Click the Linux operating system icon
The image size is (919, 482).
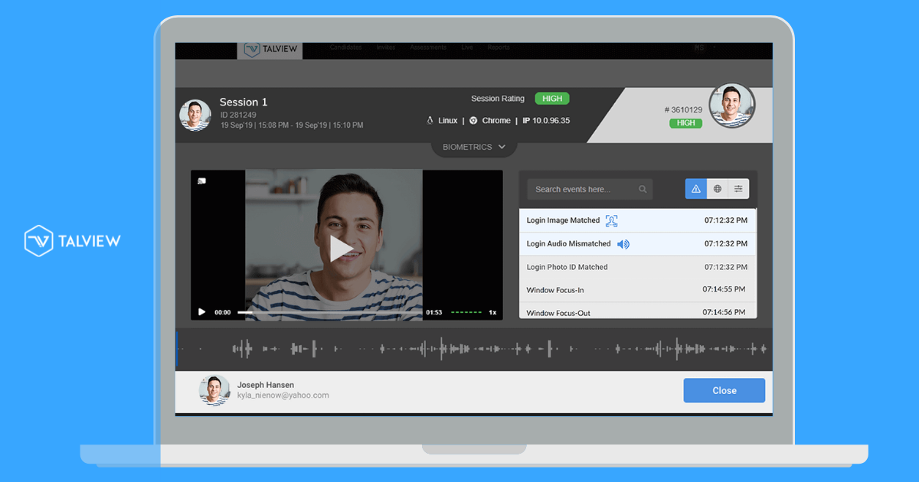coord(429,120)
